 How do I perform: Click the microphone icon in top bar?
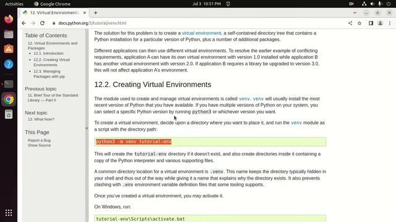tap(379, 4)
